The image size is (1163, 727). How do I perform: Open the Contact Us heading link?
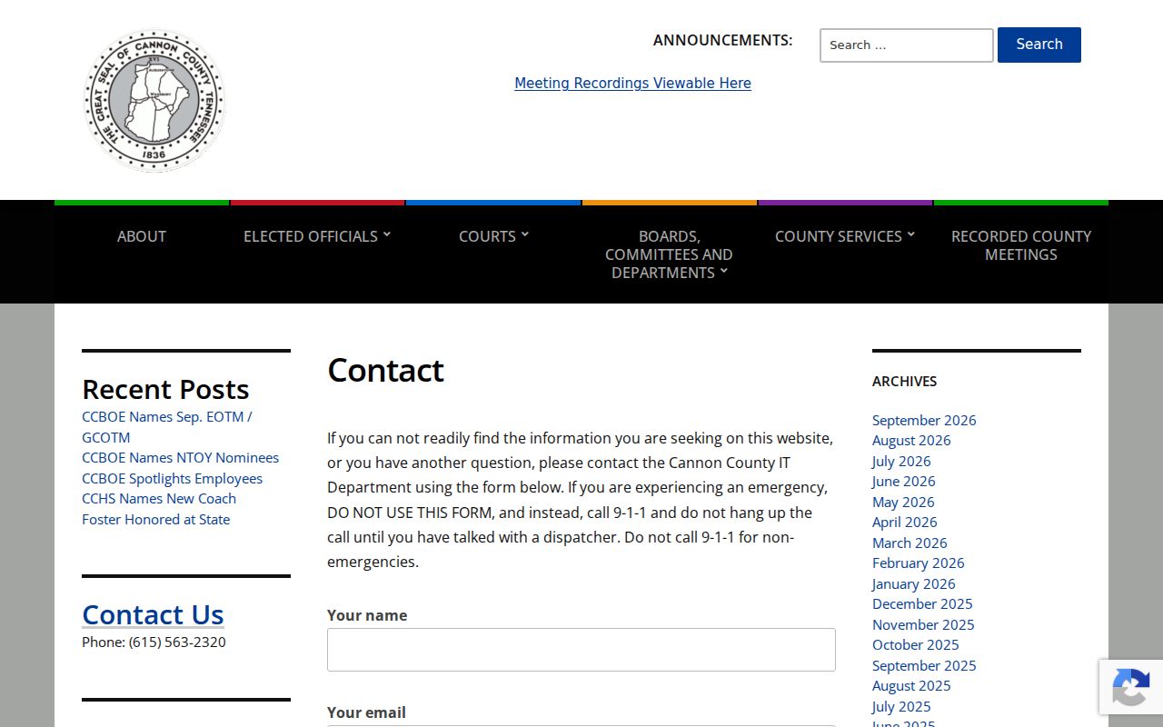(153, 614)
